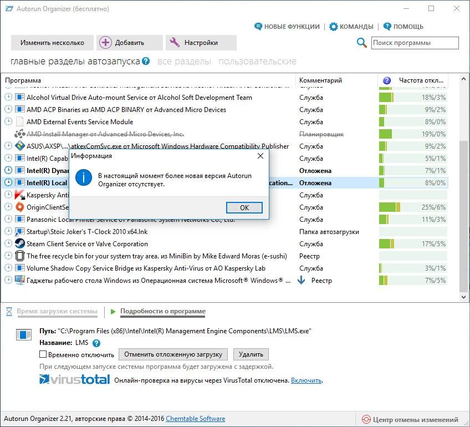Click clock icon of Intel(R) Local row

(x=8, y=182)
